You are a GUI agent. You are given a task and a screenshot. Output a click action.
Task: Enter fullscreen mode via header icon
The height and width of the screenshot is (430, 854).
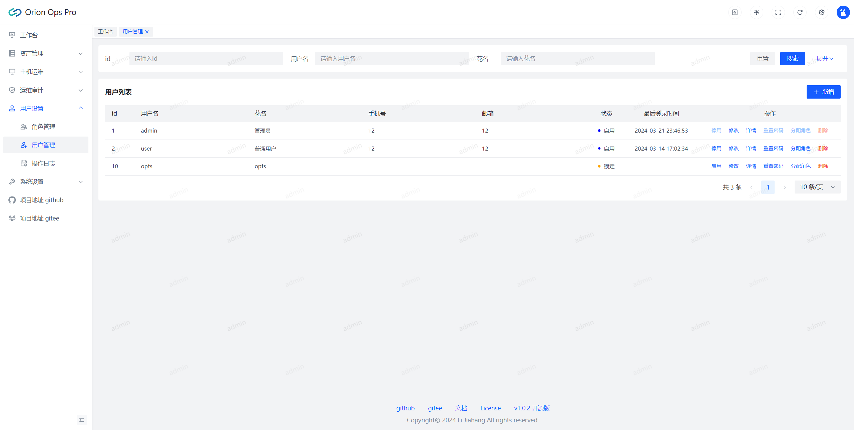pyautogui.click(x=778, y=12)
